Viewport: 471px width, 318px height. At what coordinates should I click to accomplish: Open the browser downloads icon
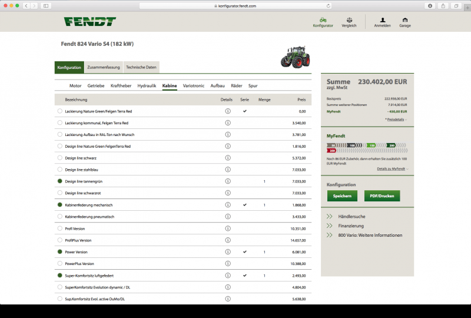430,6
